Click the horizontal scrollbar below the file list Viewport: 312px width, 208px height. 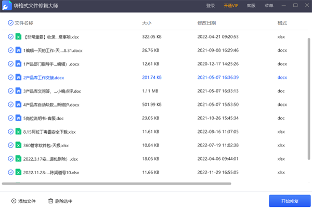tap(117, 184)
